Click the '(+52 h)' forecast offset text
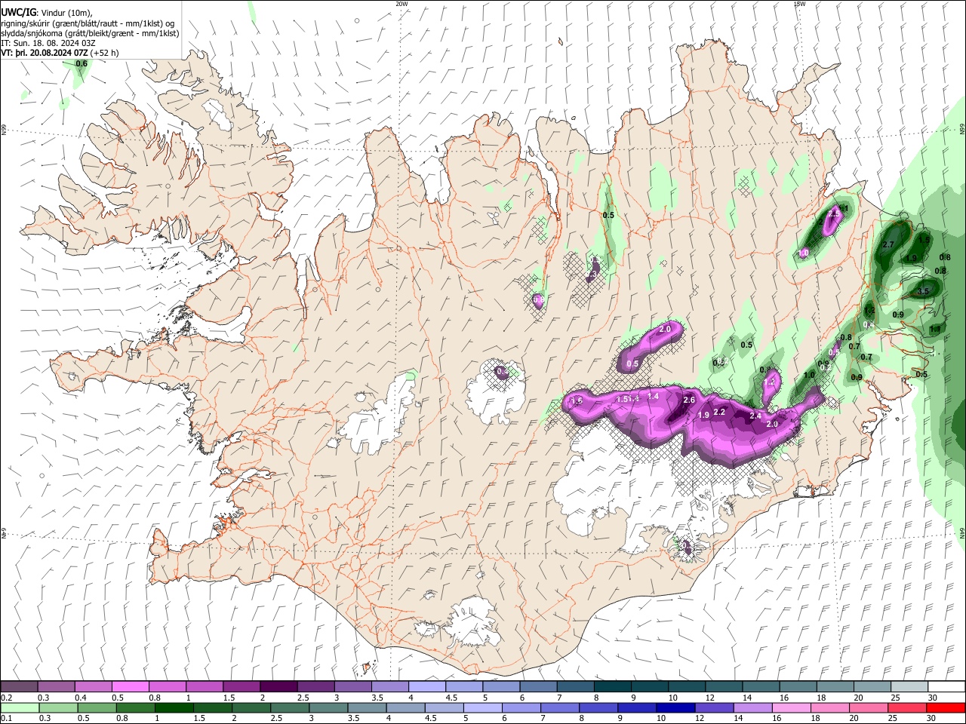 pos(105,54)
